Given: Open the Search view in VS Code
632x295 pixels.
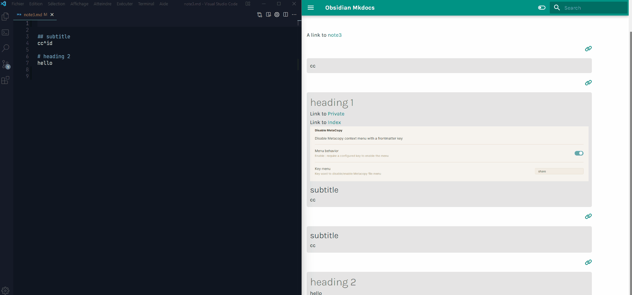Looking at the screenshot, I should point(5,48).
